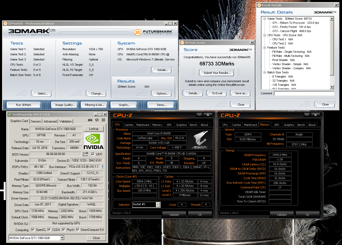Click the Run 3DMark button
The width and height of the screenshot is (342, 245).
click(x=23, y=105)
